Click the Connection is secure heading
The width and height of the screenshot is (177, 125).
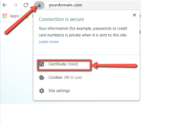tap(61, 19)
